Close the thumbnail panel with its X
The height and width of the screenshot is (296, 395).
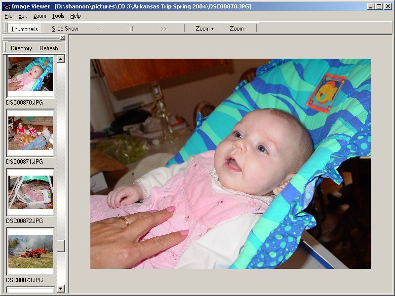pos(63,37)
